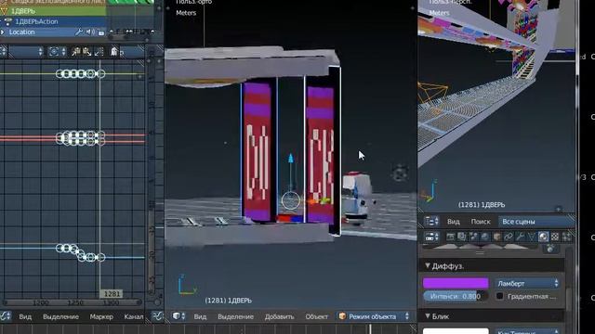This screenshot has width=595, height=334.
Task: Open the Ламберт shader dropdown
Action: [x=527, y=283]
